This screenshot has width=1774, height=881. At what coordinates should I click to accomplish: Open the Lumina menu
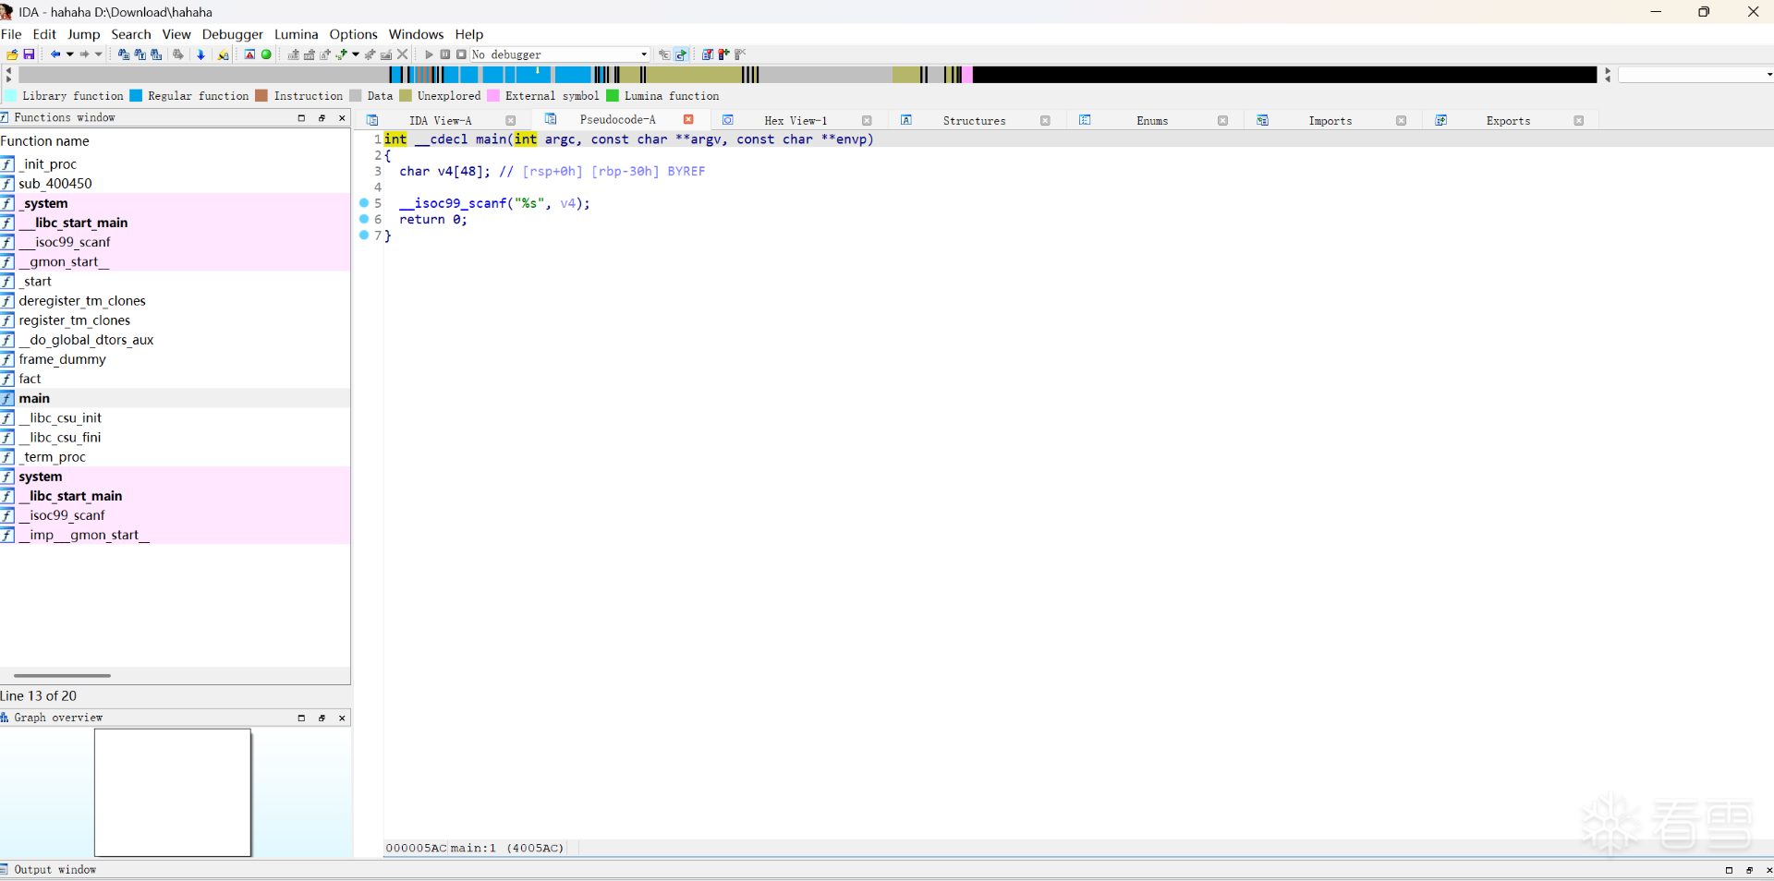click(x=296, y=34)
